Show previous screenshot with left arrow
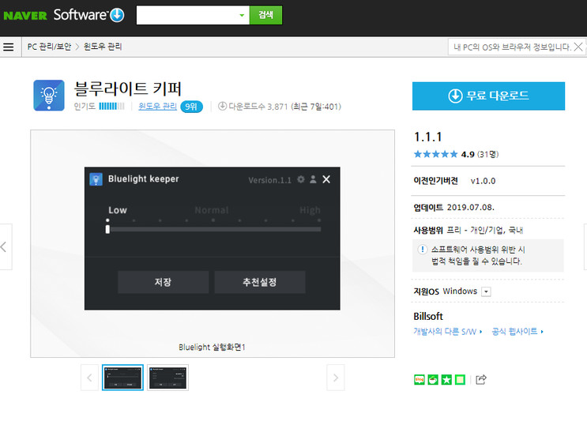 6,247
